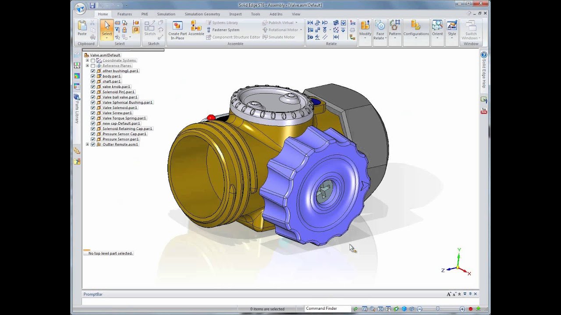The image size is (561, 315).
Task: Open the Style tool
Action: [452, 29]
